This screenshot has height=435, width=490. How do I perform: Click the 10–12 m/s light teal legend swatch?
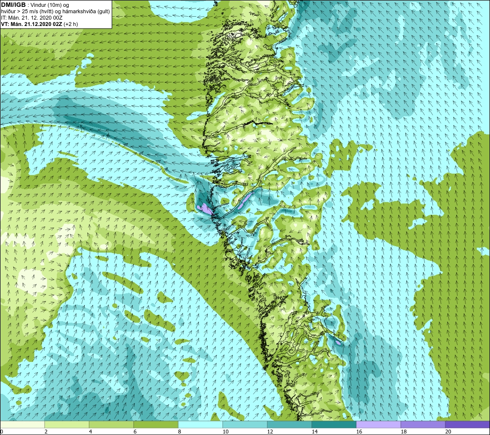[245, 424]
